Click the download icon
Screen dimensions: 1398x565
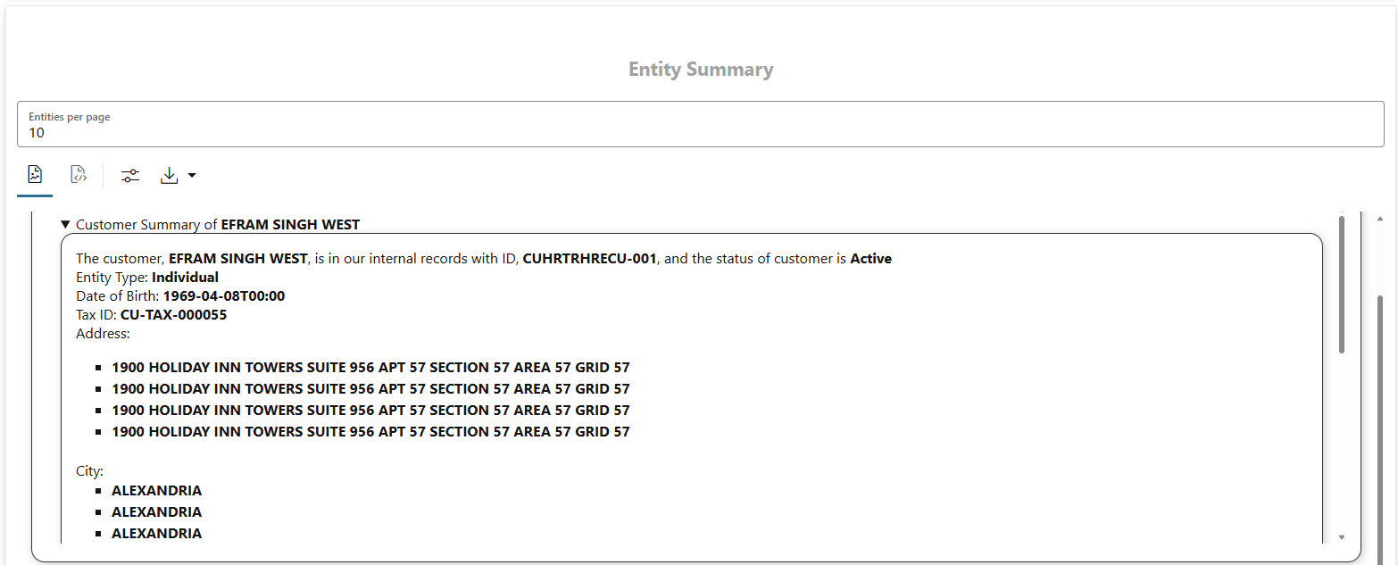click(169, 175)
